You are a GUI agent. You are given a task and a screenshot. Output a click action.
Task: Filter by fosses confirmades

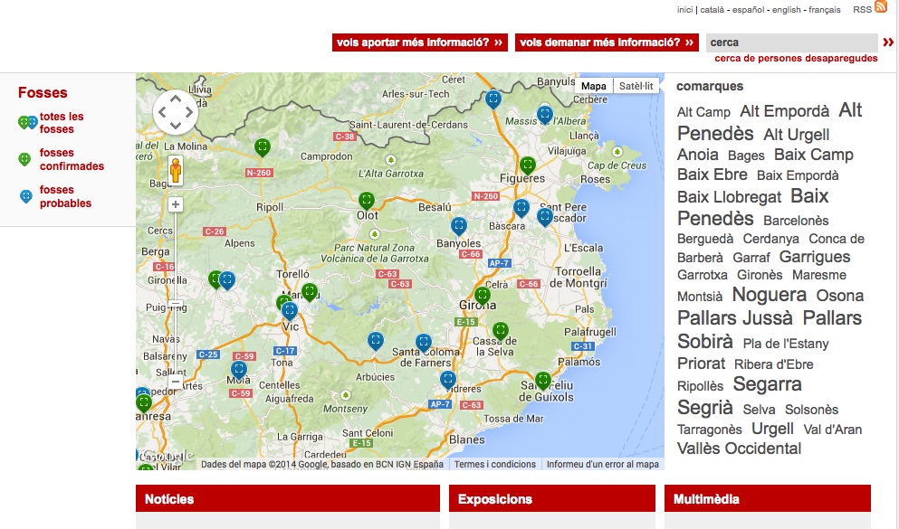point(72,159)
